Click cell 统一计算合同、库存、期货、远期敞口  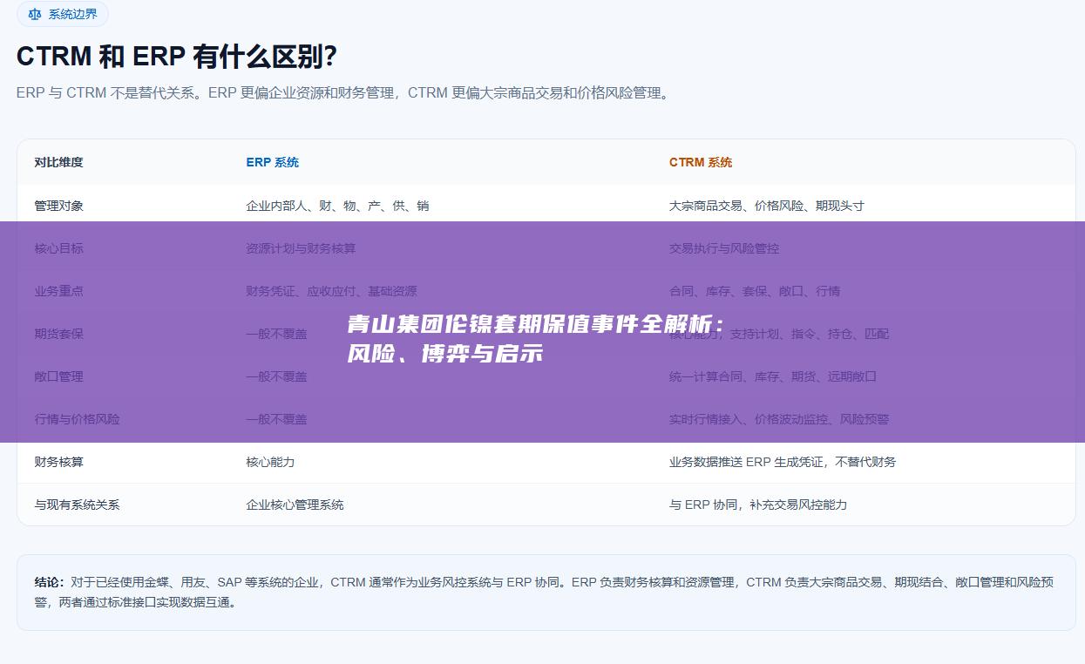point(773,376)
